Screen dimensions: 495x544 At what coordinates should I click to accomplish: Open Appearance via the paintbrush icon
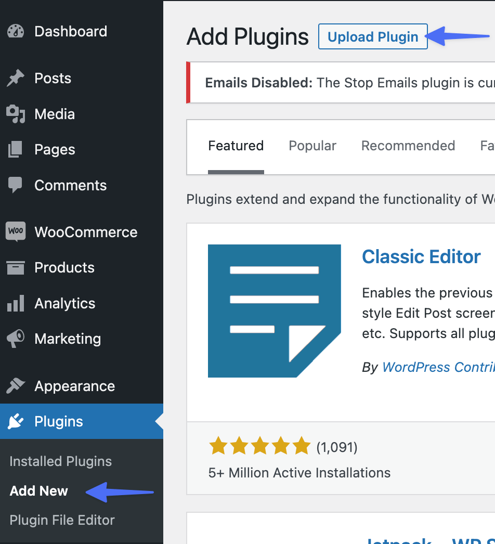coord(16,386)
